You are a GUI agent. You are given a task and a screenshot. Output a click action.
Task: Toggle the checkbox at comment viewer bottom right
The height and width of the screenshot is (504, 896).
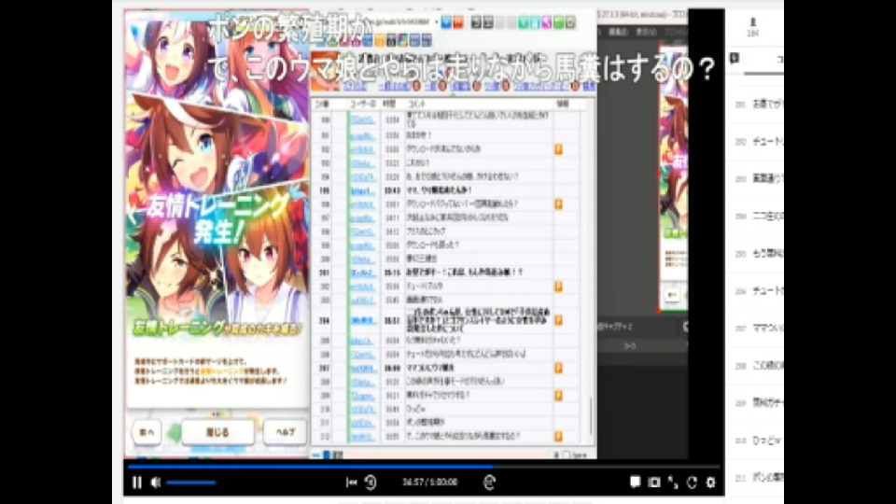[x=567, y=455]
